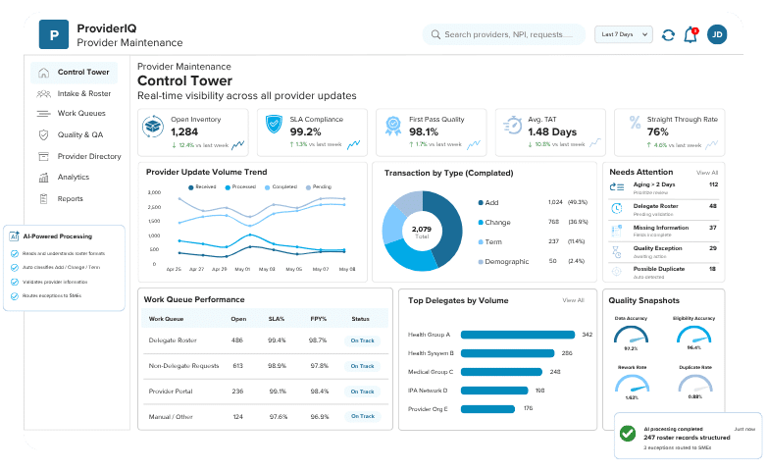767x471 pixels.
Task: Click the 'Routes exceptions to SMEs' checkmark
Action: click(x=15, y=296)
